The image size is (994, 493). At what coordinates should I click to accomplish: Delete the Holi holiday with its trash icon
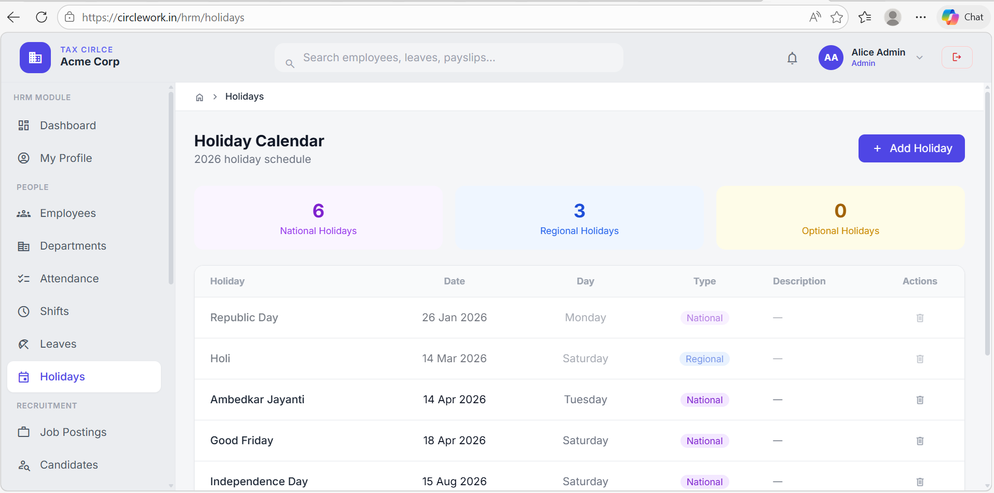pos(920,359)
